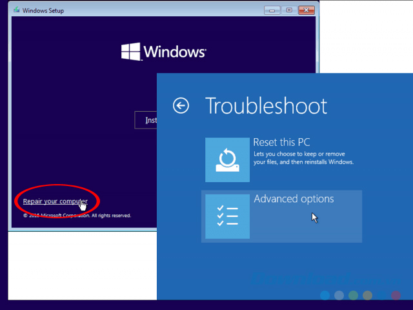
Task: Open the Advanced options checklist icon
Action: click(227, 216)
